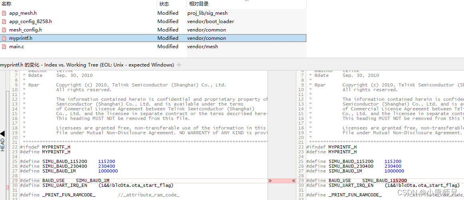This screenshot has width=464, height=200.
Task: Click the diff title 'myprintf.h 的变化 - Index vs. Working Tree'
Action: [x=87, y=65]
